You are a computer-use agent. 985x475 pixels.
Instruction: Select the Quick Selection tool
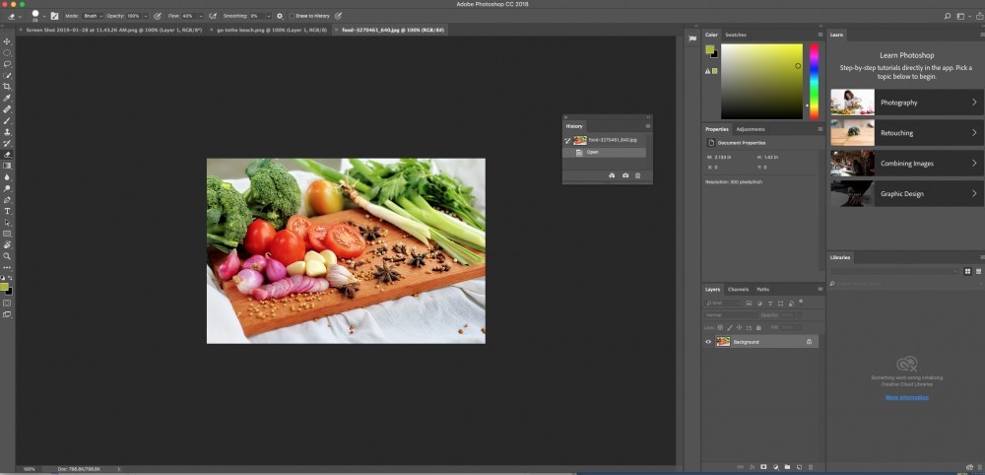8,76
